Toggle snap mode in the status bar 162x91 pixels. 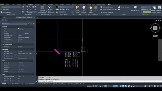click(x=96, y=86)
